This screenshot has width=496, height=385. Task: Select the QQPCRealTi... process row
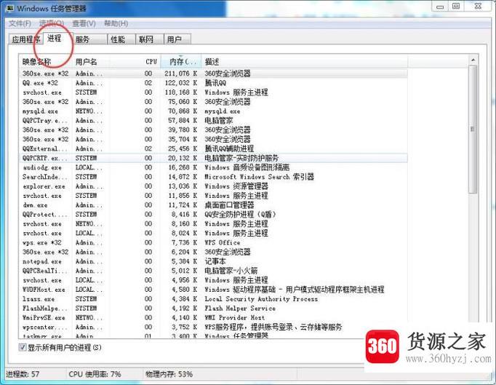(213, 271)
